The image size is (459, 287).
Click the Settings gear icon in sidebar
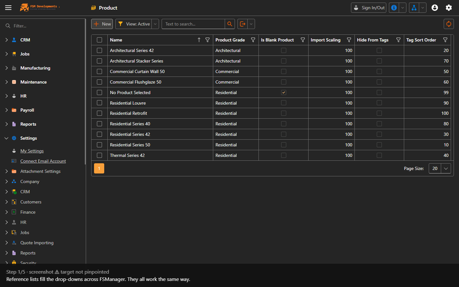(14, 138)
